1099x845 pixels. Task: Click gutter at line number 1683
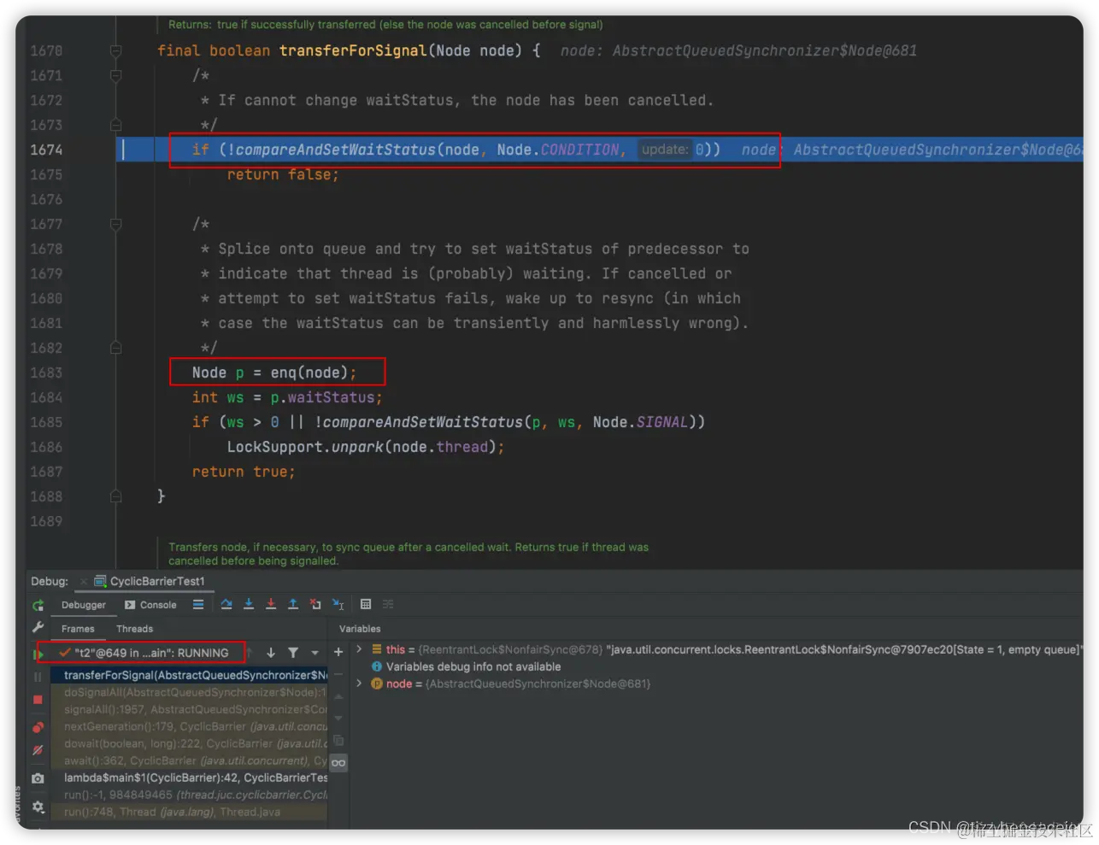[x=47, y=373]
